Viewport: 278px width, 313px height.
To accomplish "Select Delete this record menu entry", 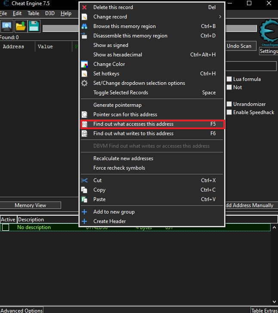I will 113,7.
